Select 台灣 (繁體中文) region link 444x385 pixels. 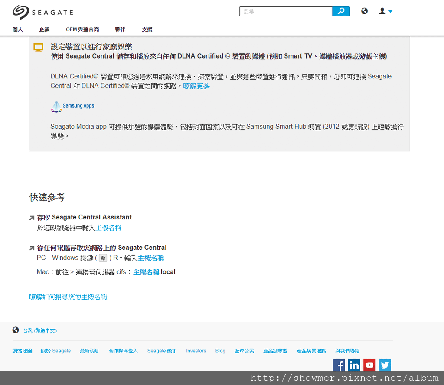click(x=40, y=331)
